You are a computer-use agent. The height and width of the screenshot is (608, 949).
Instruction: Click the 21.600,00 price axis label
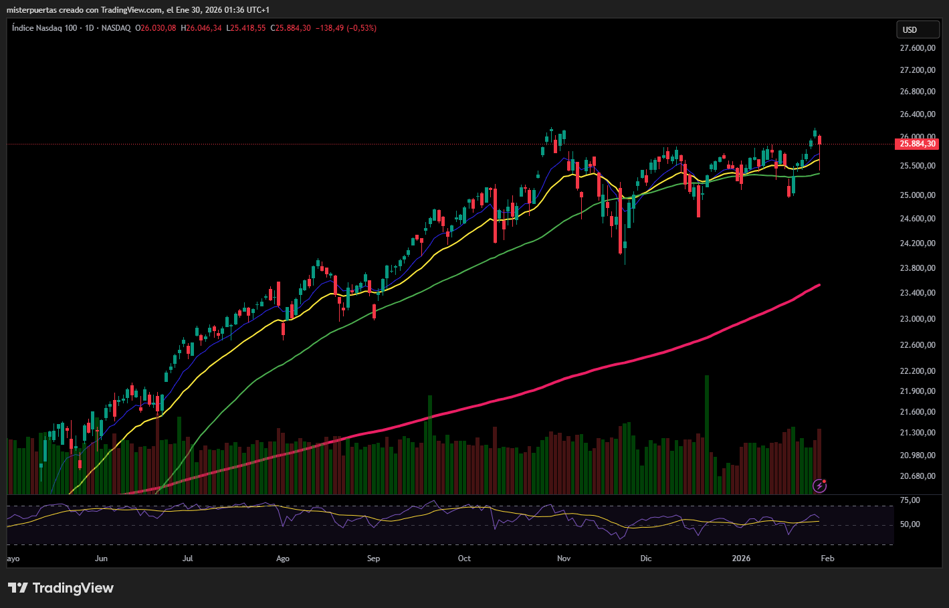(x=918, y=412)
